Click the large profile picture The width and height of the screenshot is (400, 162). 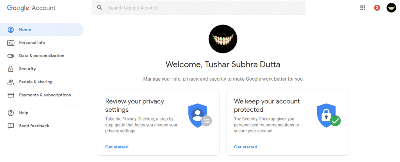pos(223,39)
